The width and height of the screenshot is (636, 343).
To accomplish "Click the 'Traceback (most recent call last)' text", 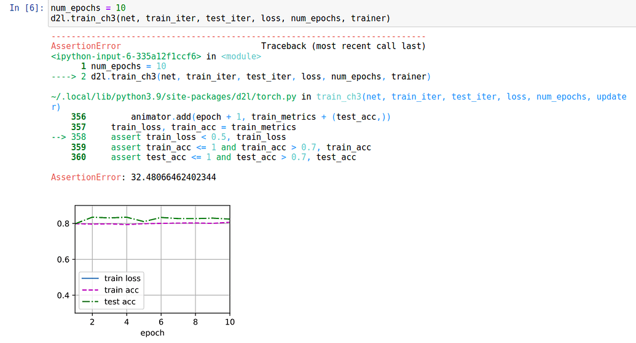I will pyautogui.click(x=343, y=46).
